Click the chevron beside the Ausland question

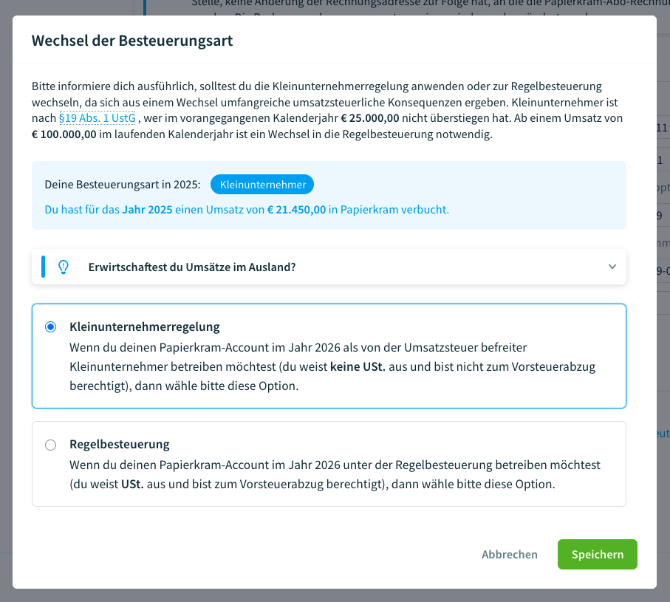point(612,267)
